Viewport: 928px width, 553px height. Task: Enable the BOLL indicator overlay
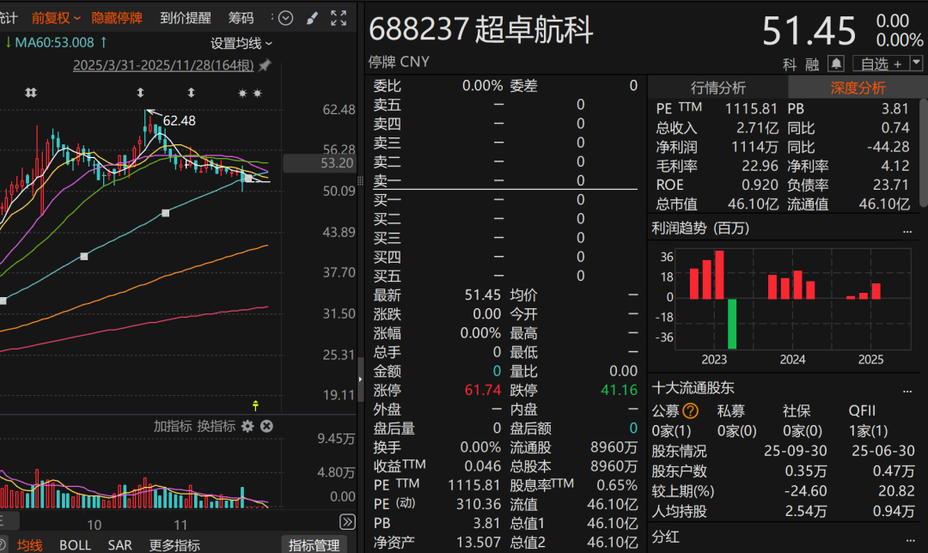(75, 544)
